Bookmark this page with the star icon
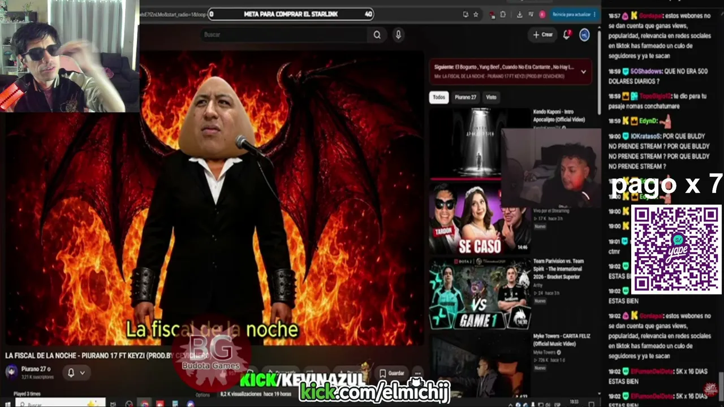724x407 pixels. tap(476, 14)
